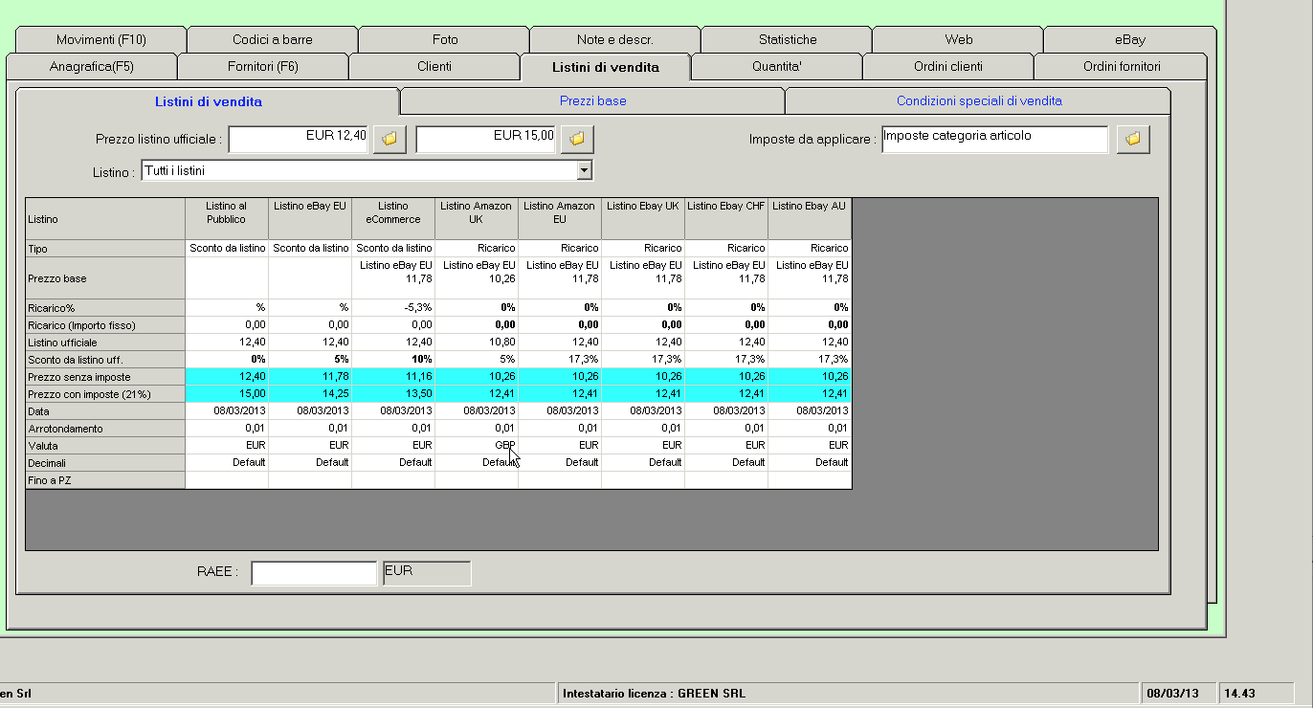Open Condizioni speciali di vendita tab

click(x=978, y=100)
